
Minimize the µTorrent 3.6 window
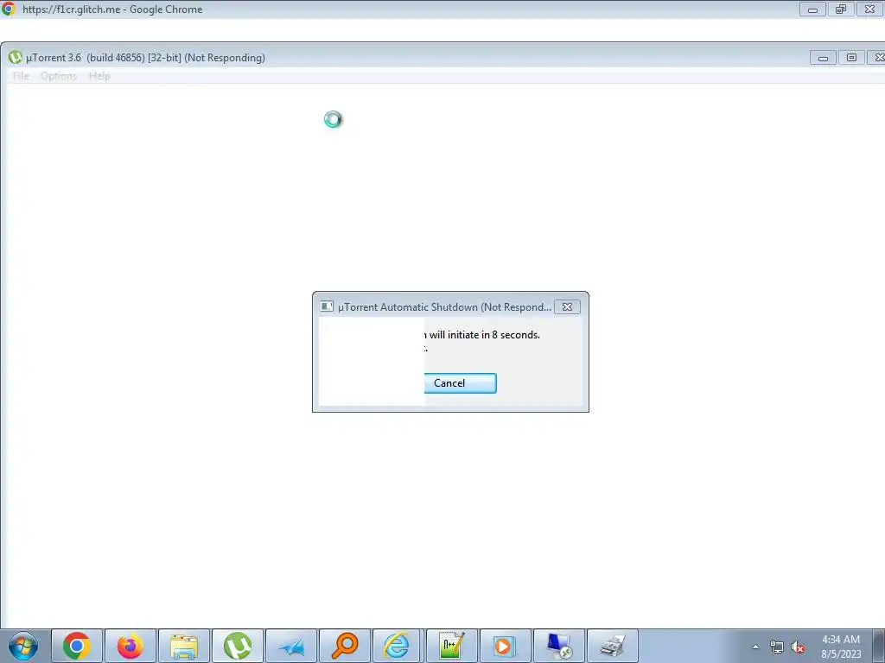coord(823,58)
